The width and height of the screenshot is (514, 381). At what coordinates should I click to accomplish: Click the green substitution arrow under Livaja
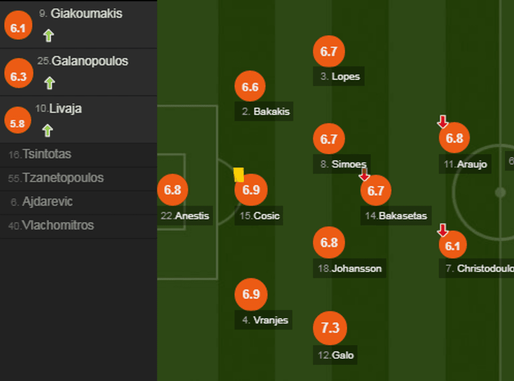(48, 130)
